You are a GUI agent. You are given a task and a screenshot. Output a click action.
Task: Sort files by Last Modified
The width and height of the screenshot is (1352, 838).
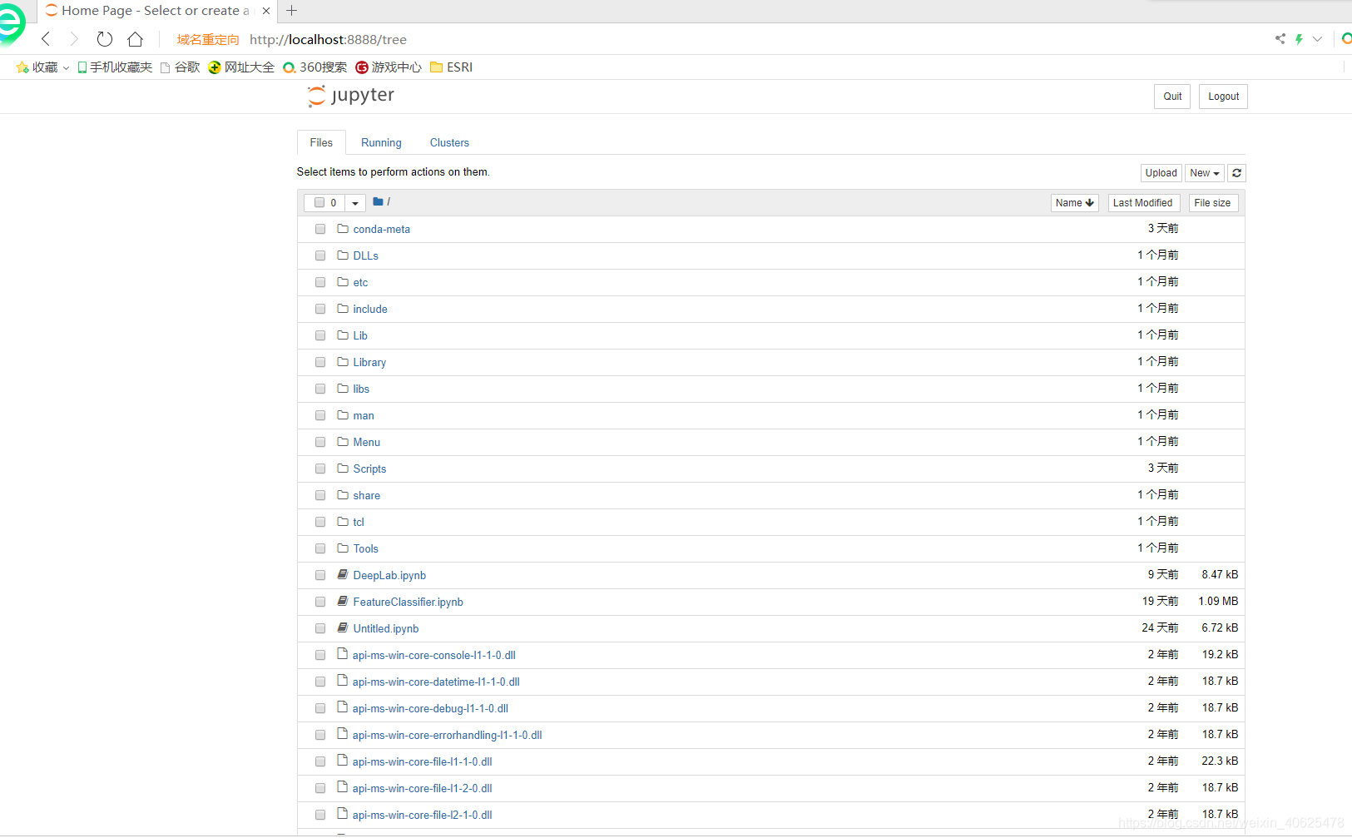click(1142, 203)
